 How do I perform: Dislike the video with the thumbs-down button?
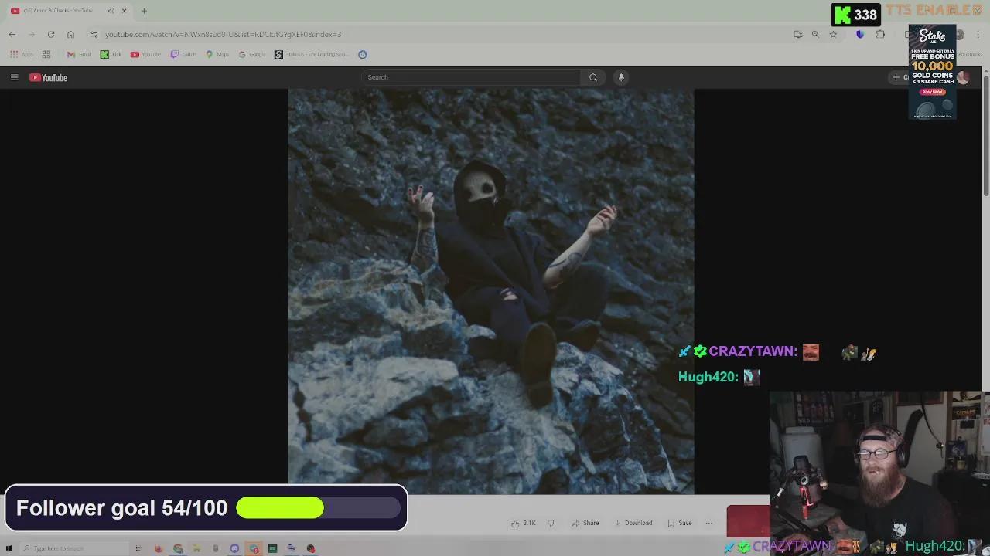[551, 523]
